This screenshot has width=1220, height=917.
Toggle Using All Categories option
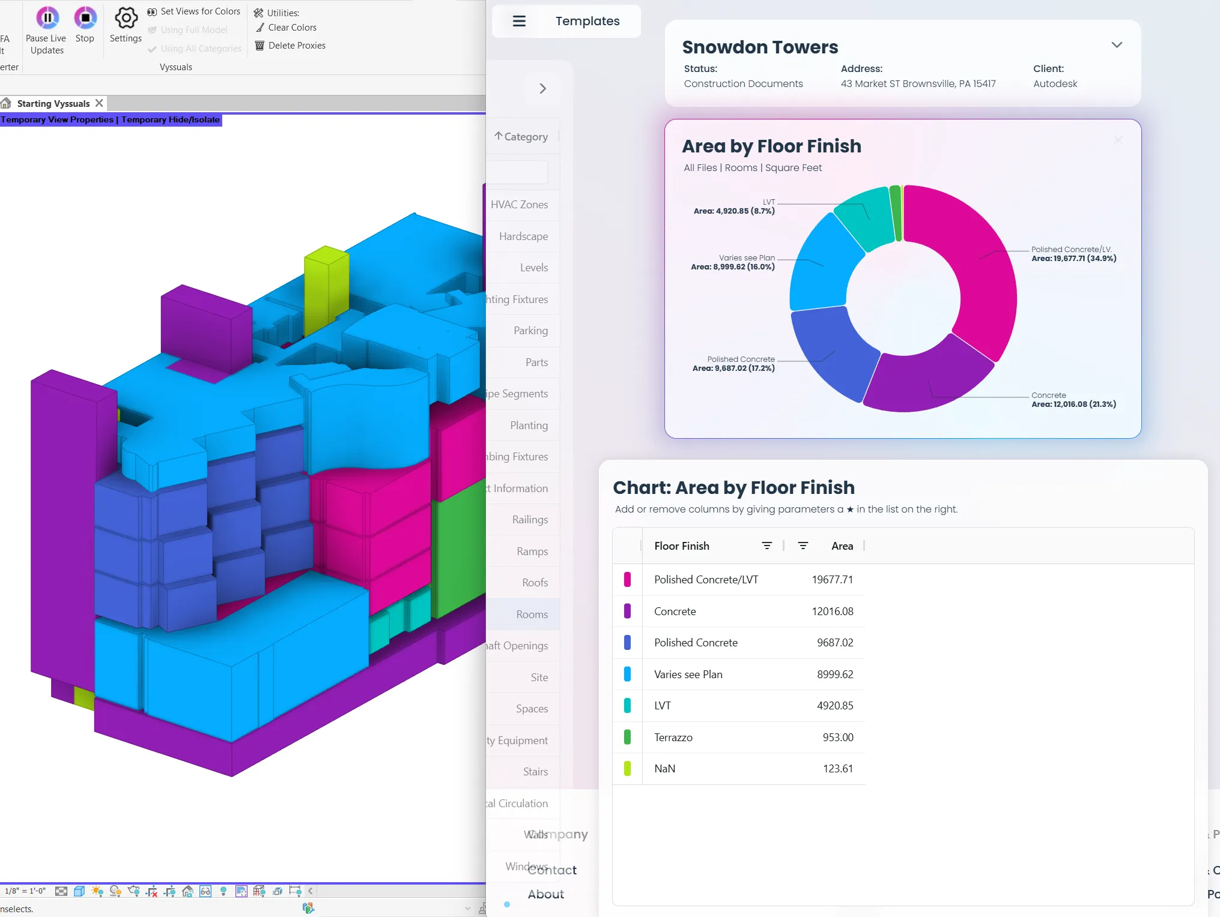(201, 49)
